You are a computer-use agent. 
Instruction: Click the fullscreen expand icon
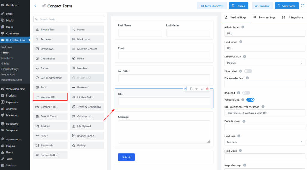click(303, 6)
